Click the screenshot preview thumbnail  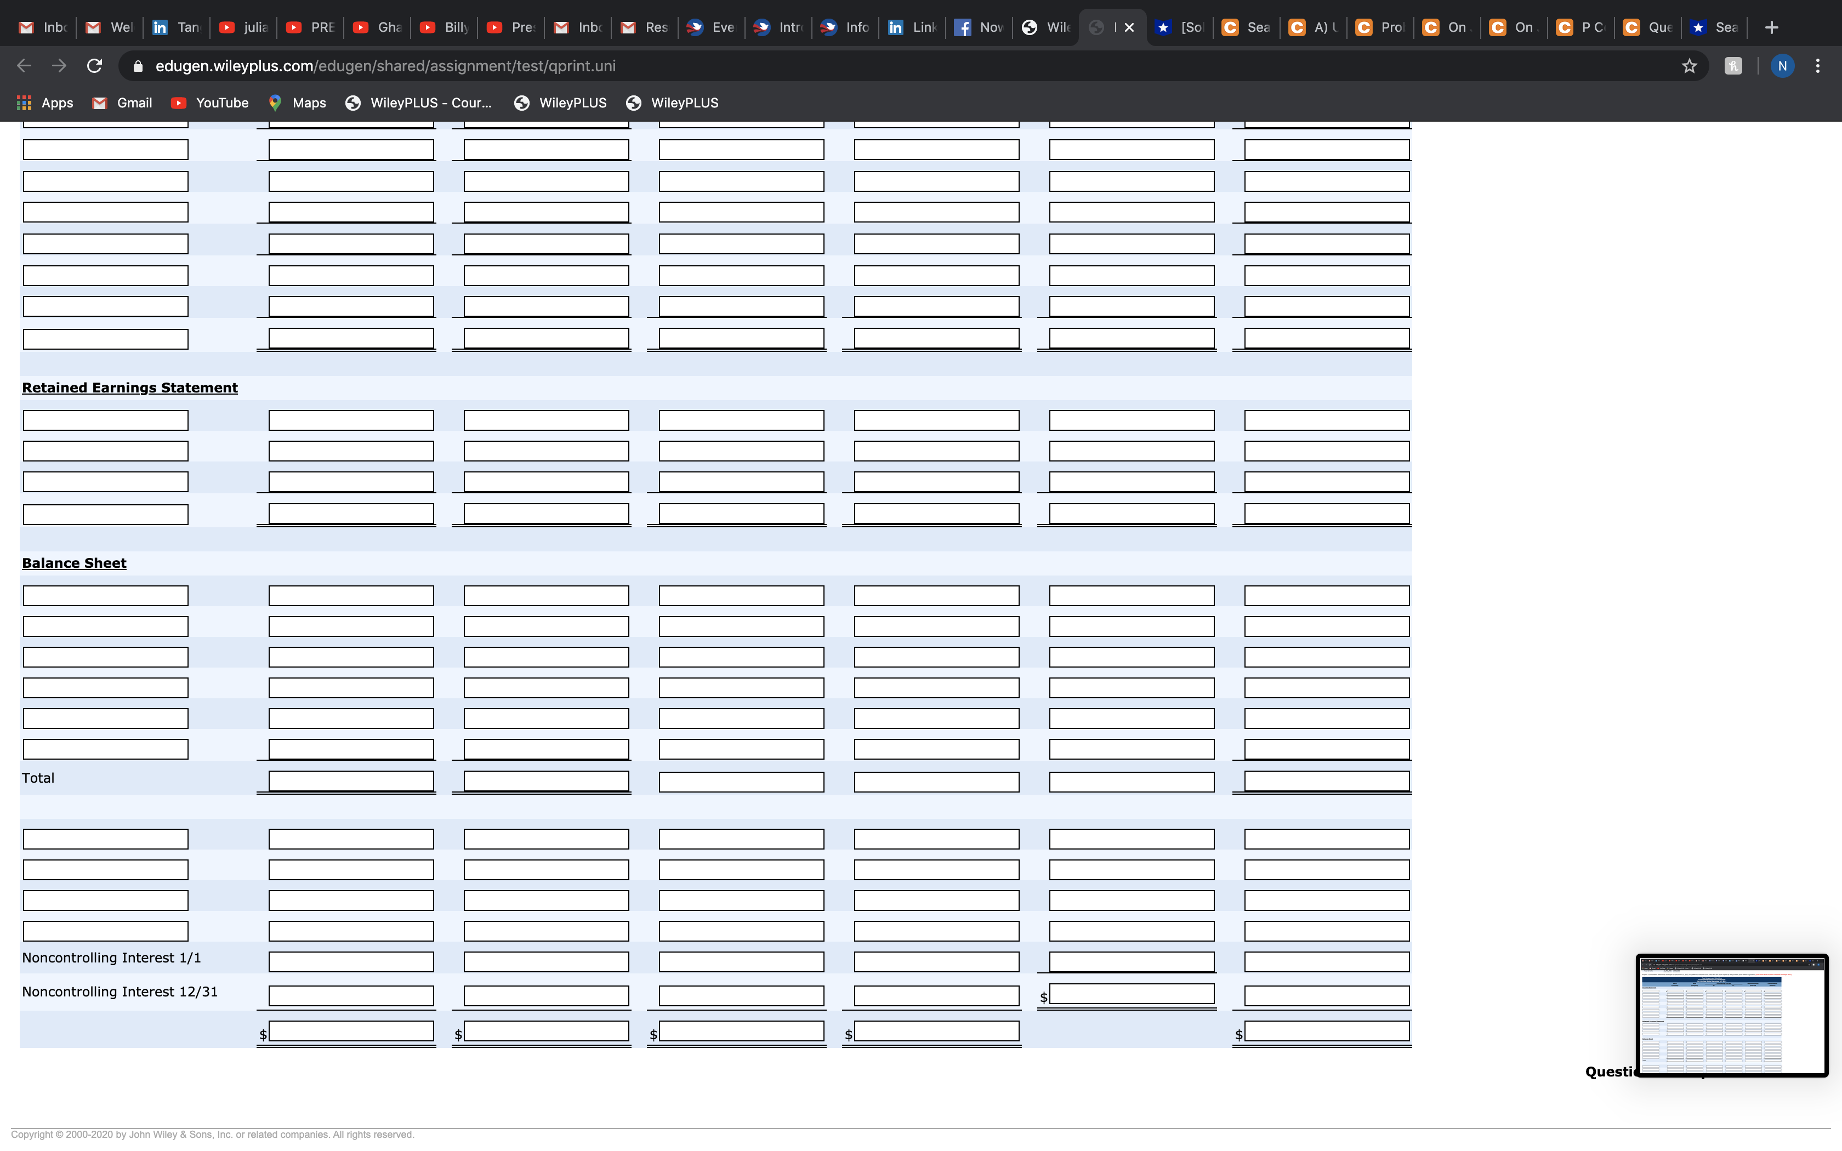pyautogui.click(x=1732, y=1015)
